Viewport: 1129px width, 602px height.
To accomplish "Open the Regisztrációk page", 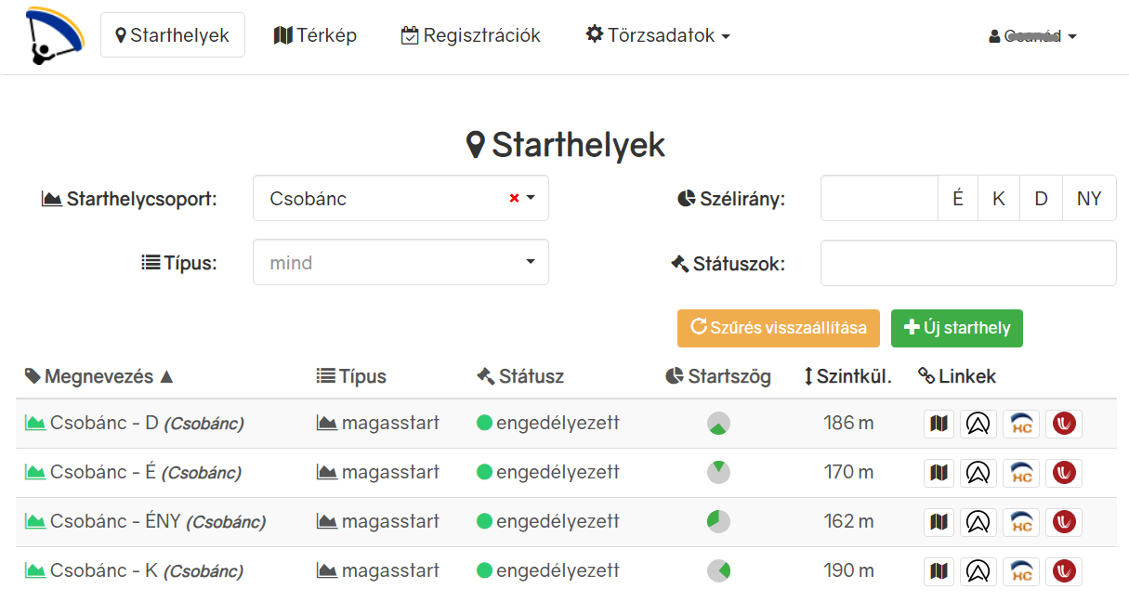I will (470, 35).
